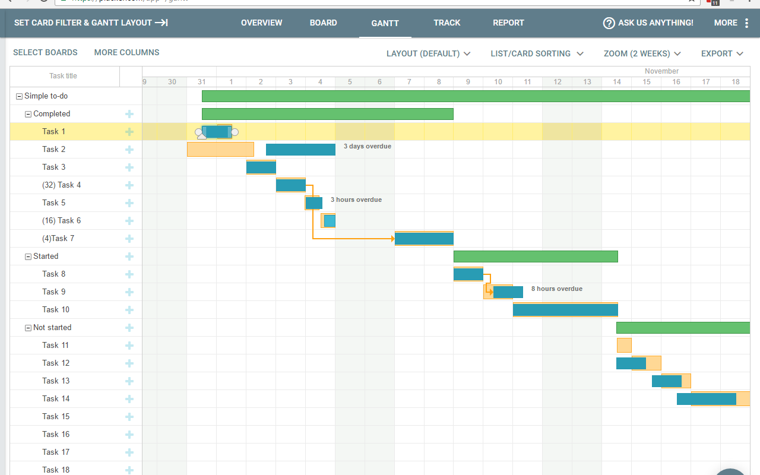Click the plus icon beside (4)Task 7

129,239
